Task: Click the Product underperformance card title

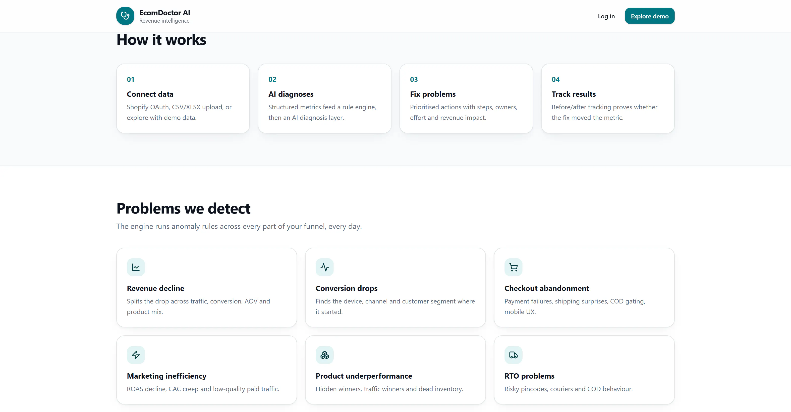Action: (364, 376)
